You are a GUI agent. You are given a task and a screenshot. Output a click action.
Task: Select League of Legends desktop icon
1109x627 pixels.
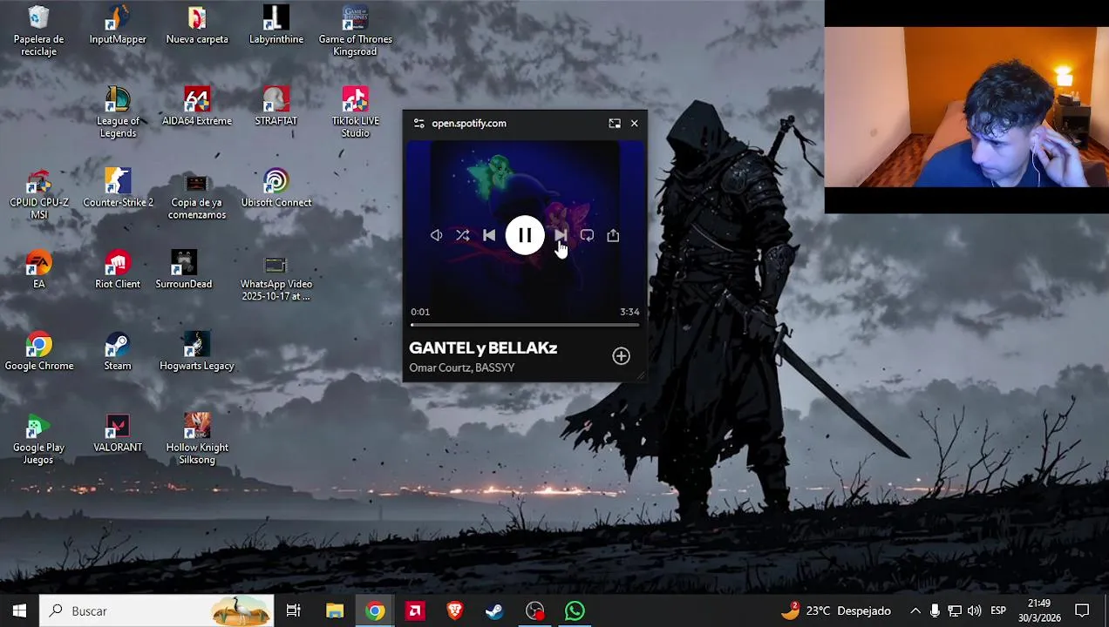118,112
